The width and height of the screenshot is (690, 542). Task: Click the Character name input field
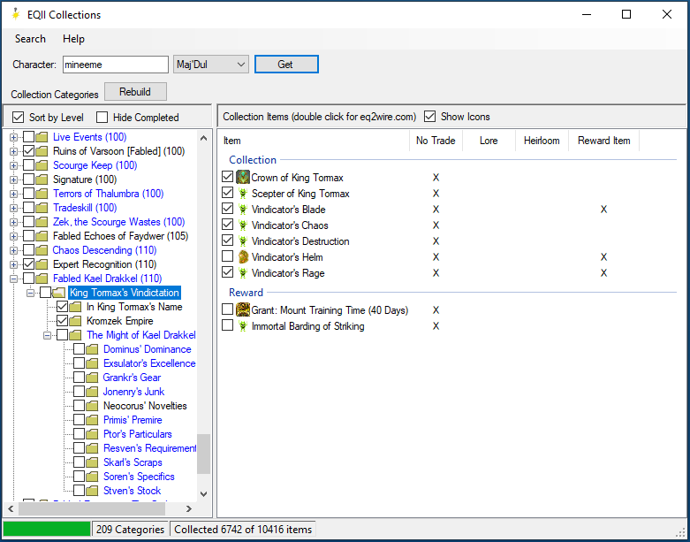pos(115,65)
